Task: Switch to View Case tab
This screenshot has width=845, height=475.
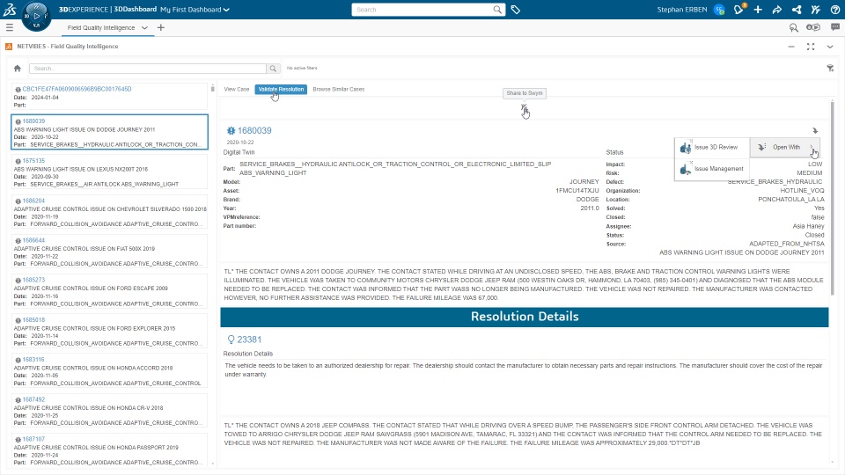Action: pyautogui.click(x=237, y=90)
